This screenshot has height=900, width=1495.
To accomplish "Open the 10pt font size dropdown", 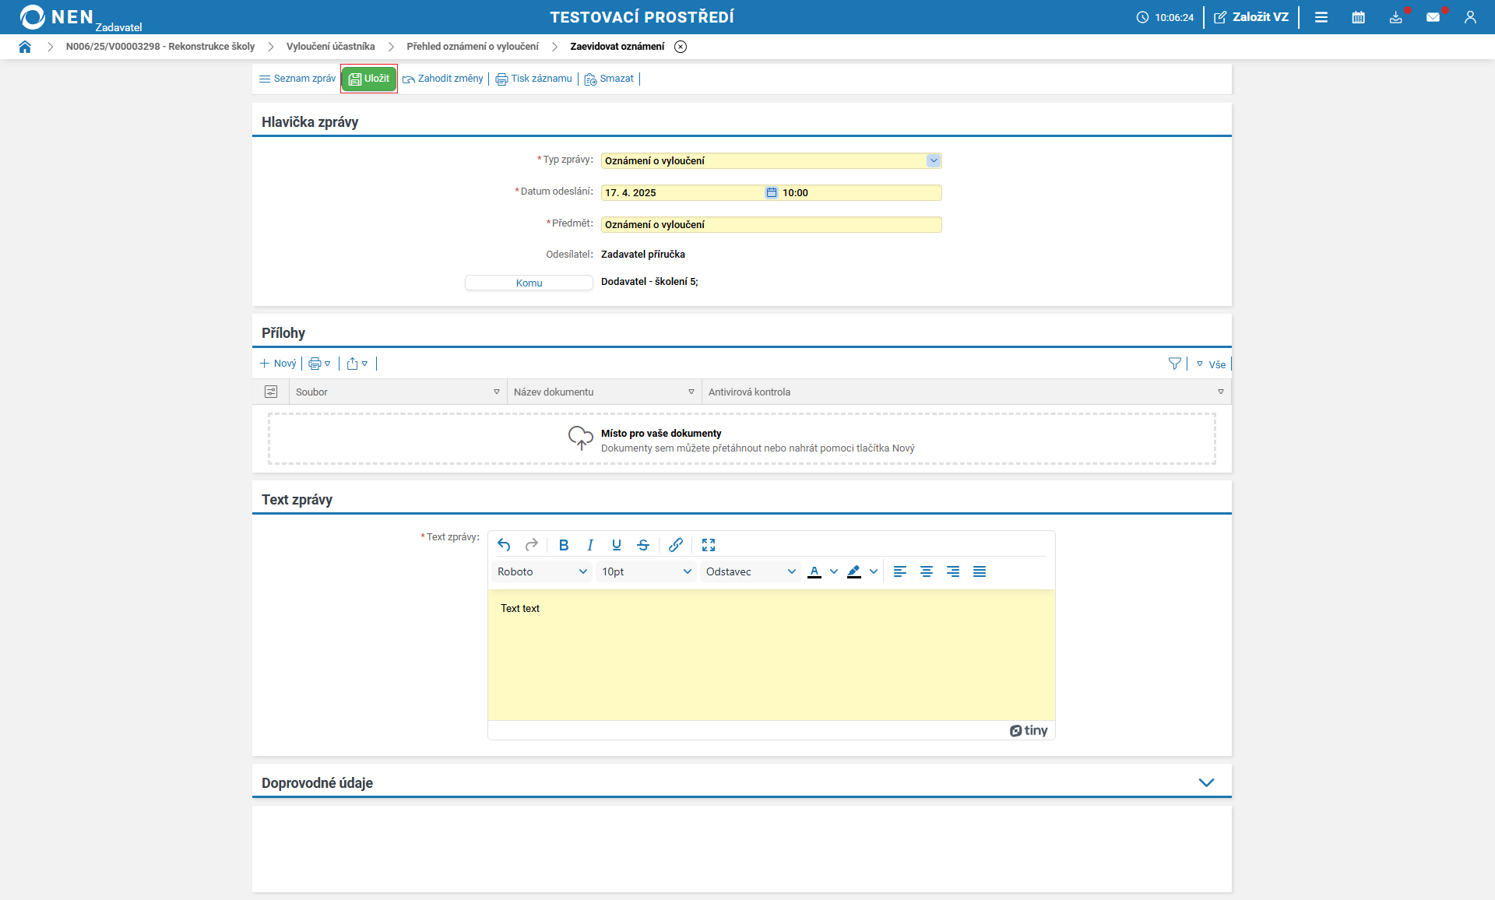I will [646, 571].
